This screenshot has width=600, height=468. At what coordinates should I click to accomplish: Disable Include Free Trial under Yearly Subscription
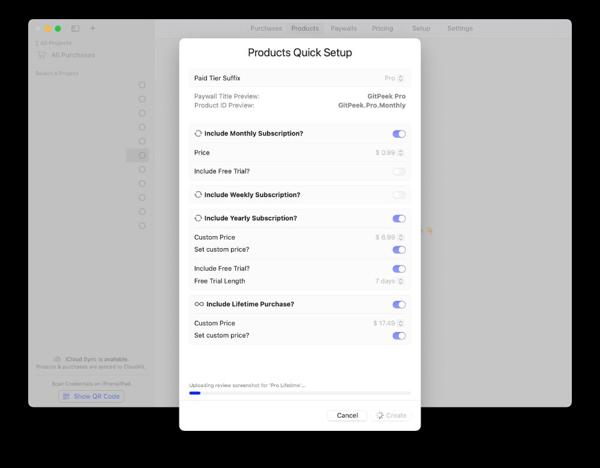399,269
